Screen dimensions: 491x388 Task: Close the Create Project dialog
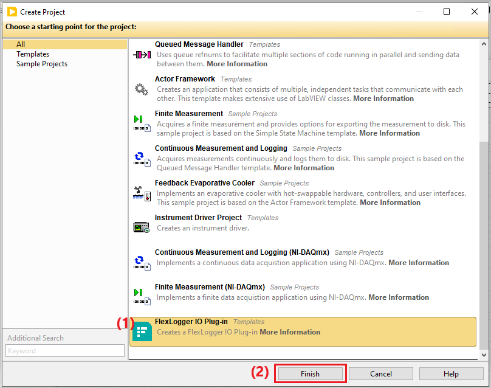475,12
